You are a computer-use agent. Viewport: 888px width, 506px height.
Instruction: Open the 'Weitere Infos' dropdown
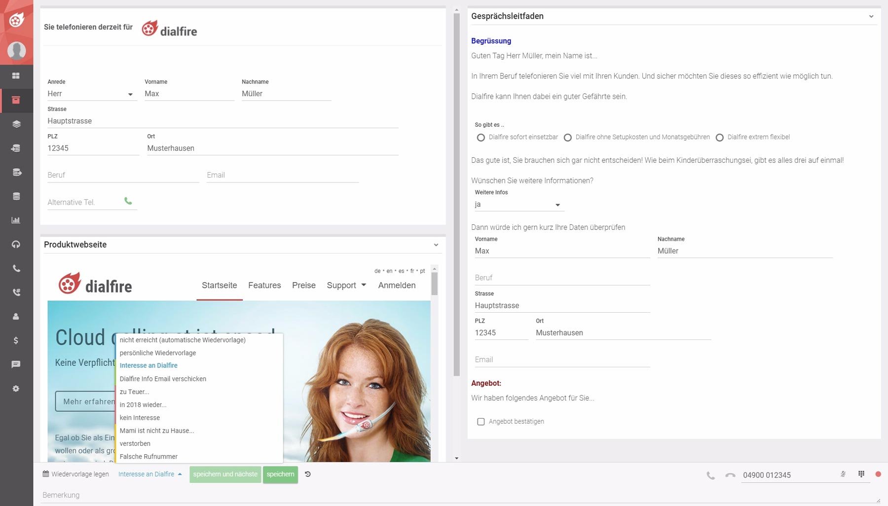pyautogui.click(x=519, y=204)
